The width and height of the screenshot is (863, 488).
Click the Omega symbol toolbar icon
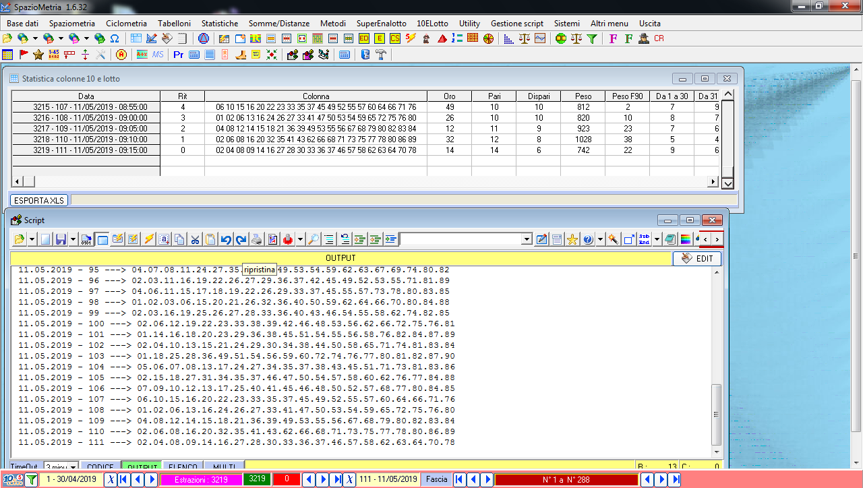(115, 38)
